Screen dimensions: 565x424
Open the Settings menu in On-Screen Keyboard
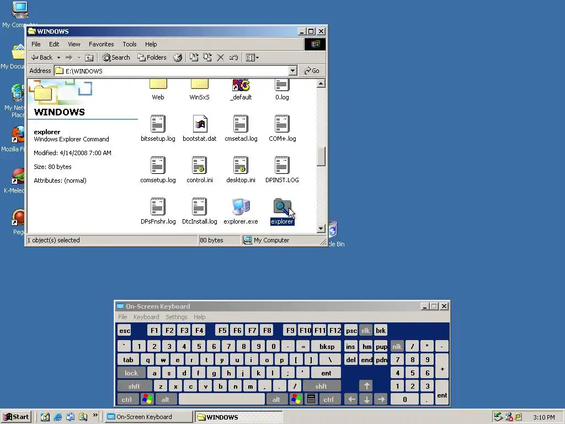point(176,316)
